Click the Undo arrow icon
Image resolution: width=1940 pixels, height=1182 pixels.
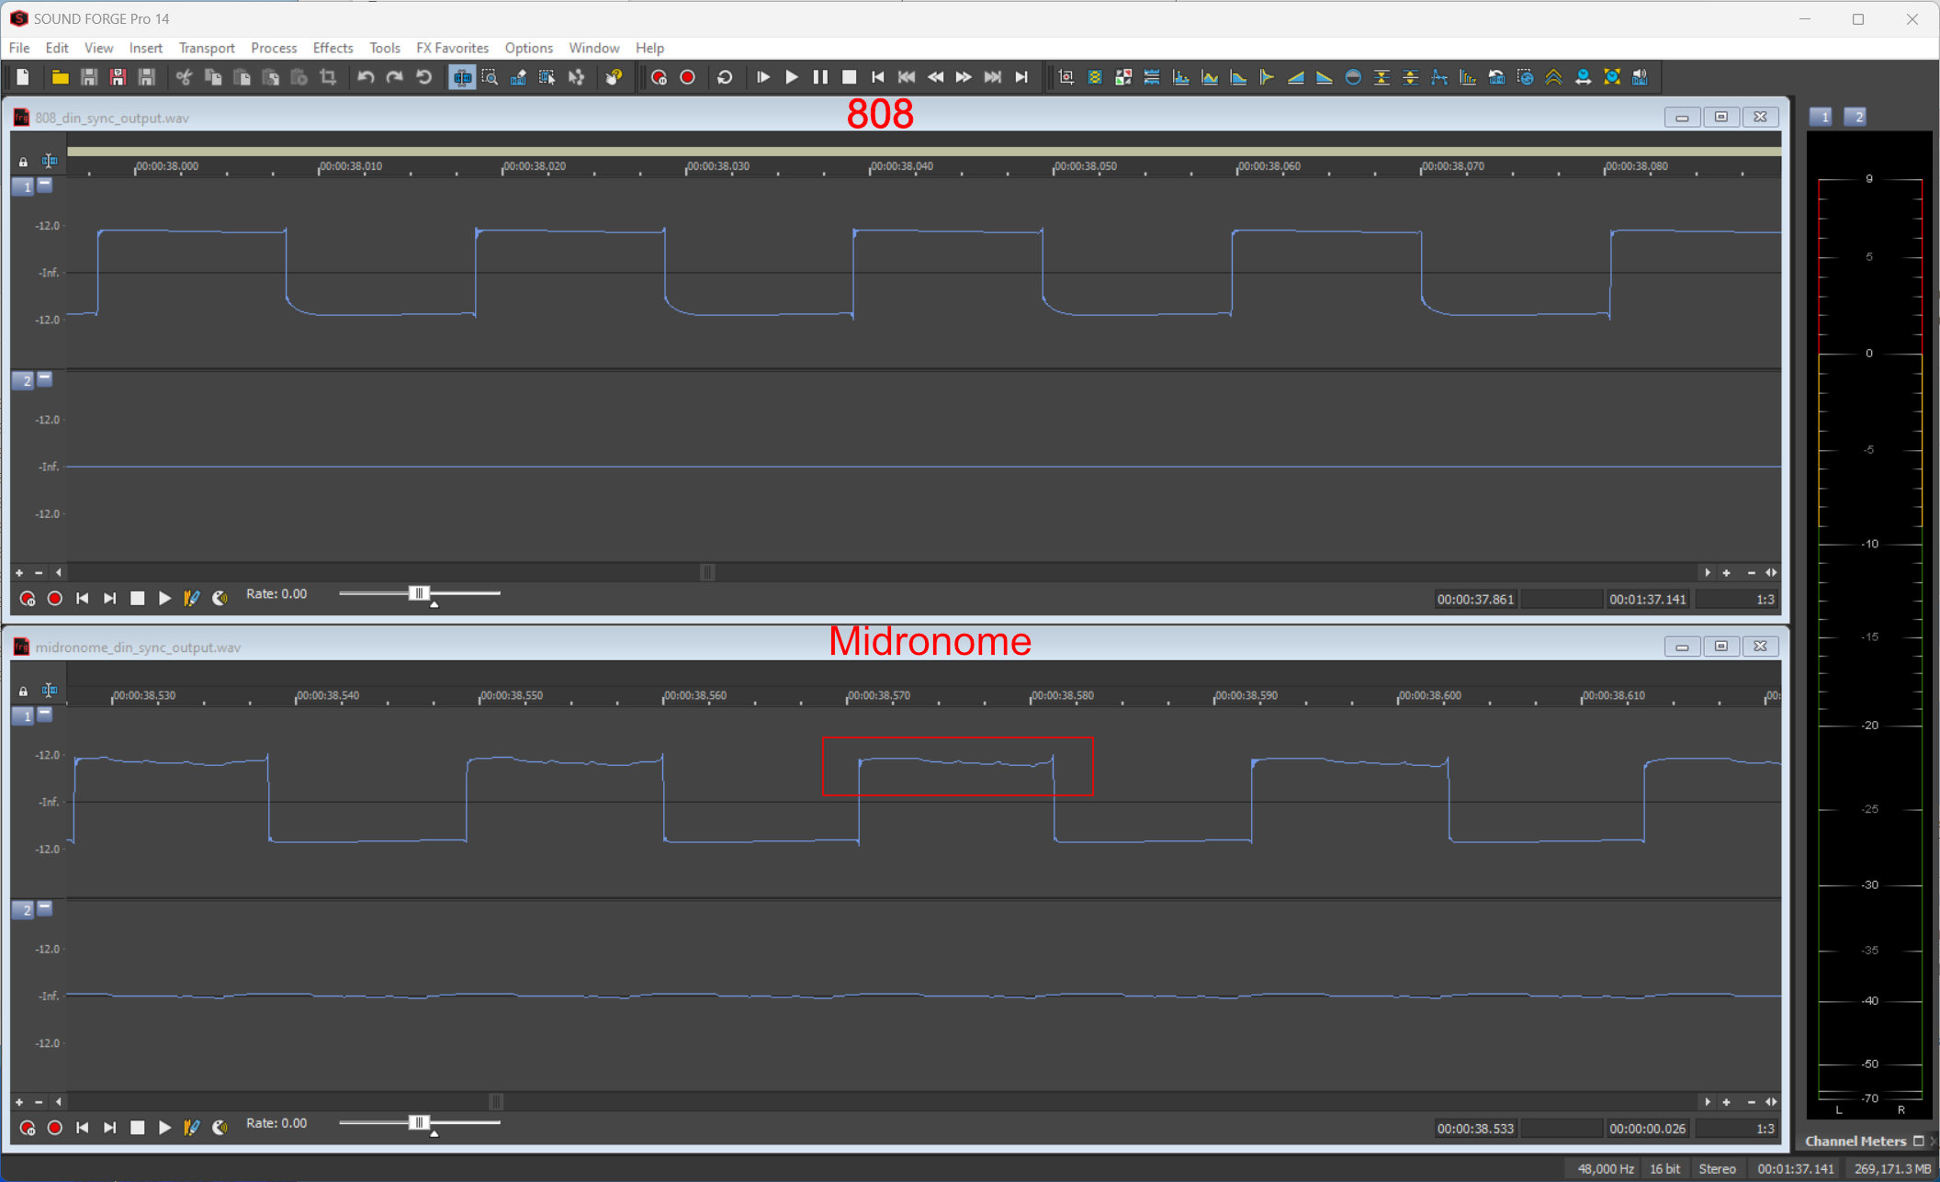[x=366, y=78]
